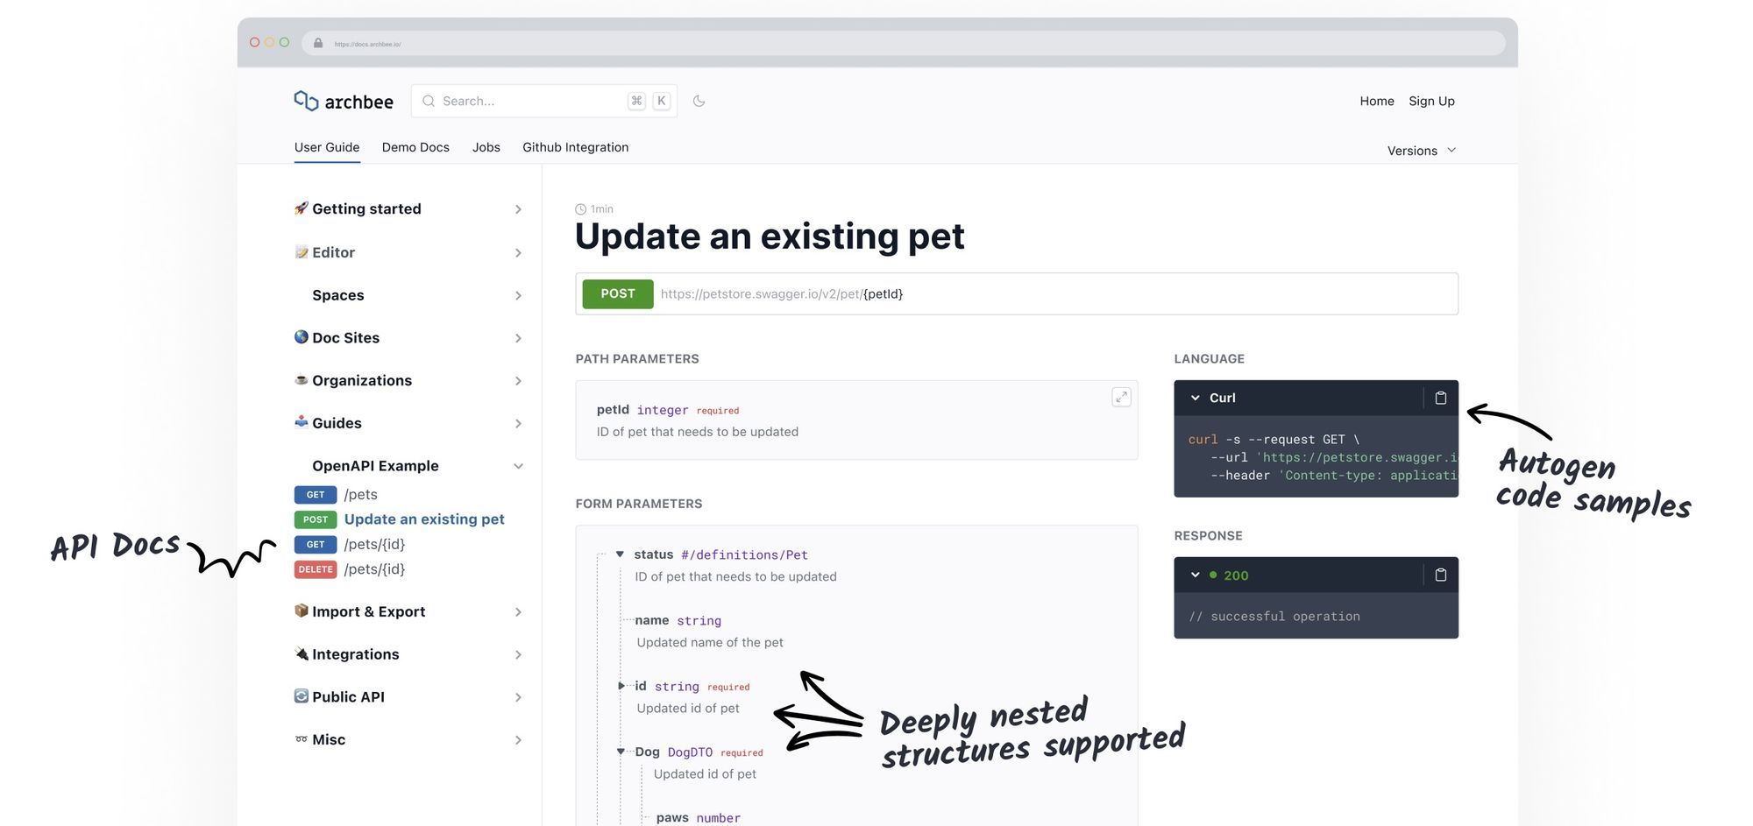Toggle dark mode moon icon
Image resolution: width=1753 pixels, height=826 pixels.
pos(699,101)
